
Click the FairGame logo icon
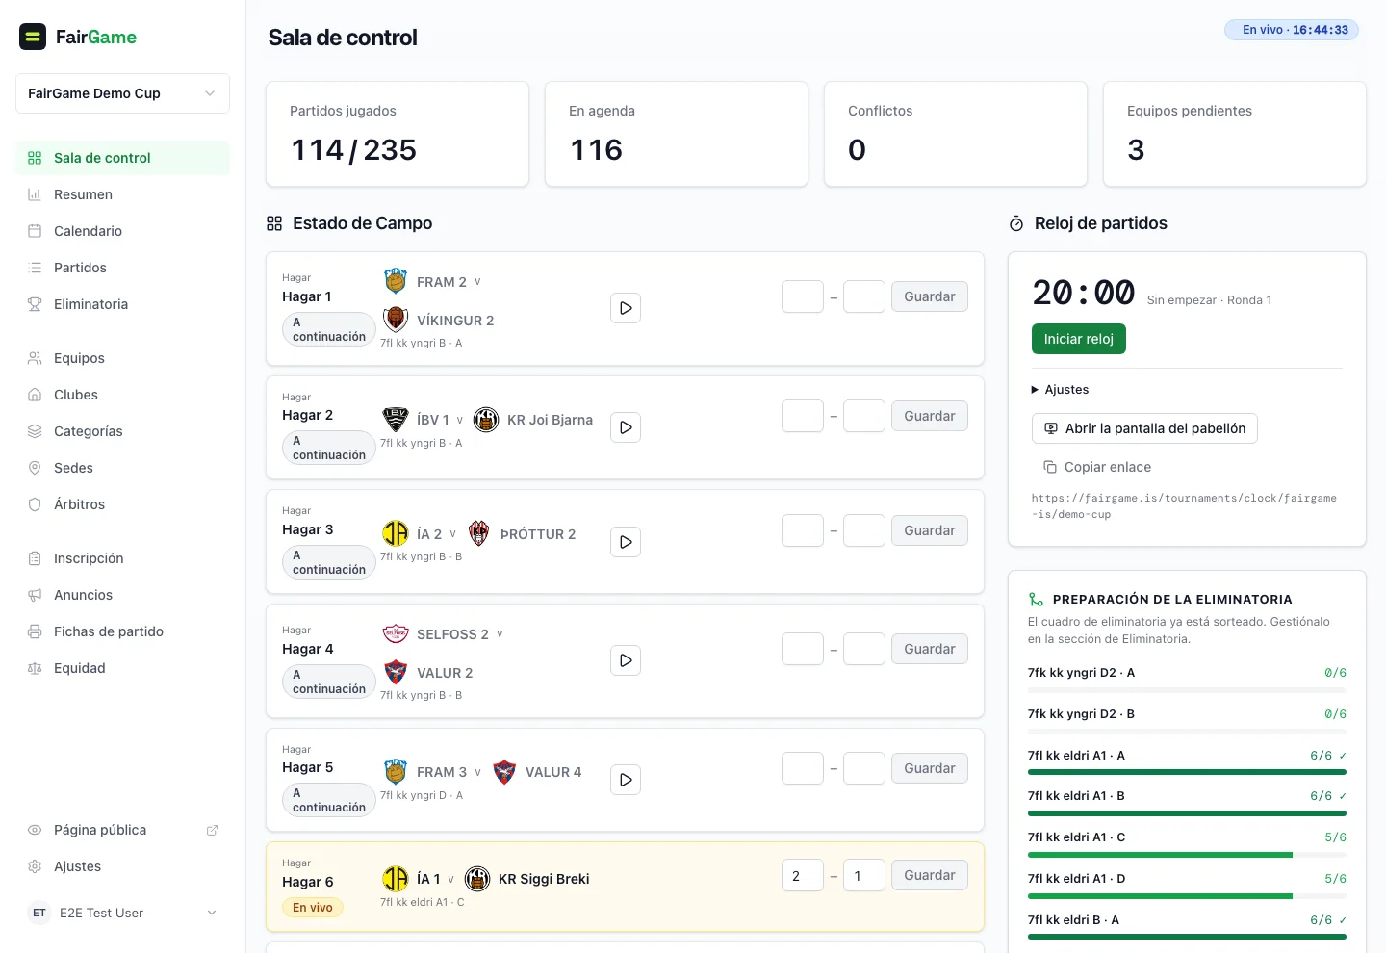pos(33,37)
